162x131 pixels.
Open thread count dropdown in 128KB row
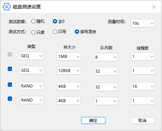point(143,71)
